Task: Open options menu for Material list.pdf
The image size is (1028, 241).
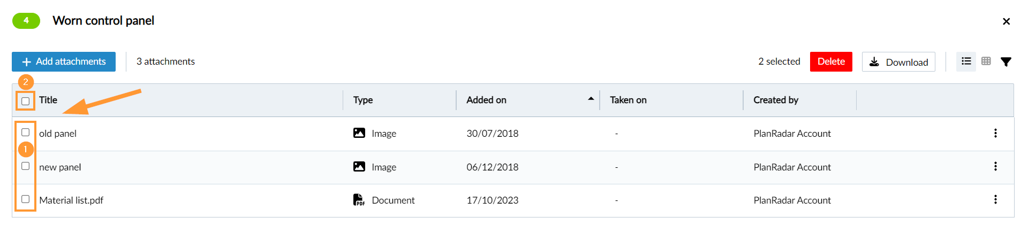Action: pos(995,199)
